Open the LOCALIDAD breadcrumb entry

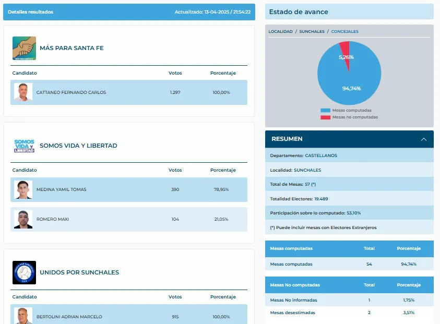[x=280, y=31]
